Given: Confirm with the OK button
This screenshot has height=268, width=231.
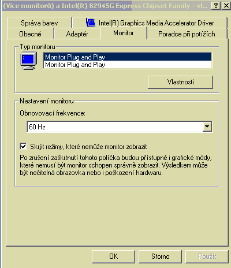Looking at the screenshot, I should coord(113,256).
